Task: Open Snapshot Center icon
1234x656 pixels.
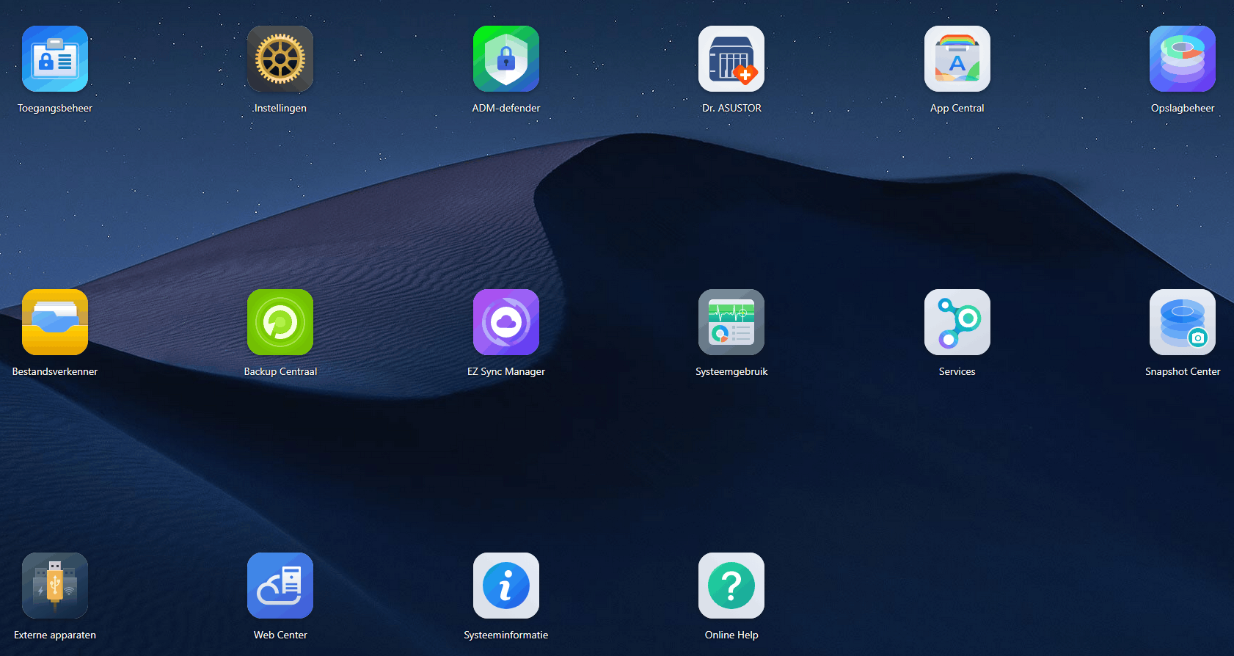Action: [1183, 322]
